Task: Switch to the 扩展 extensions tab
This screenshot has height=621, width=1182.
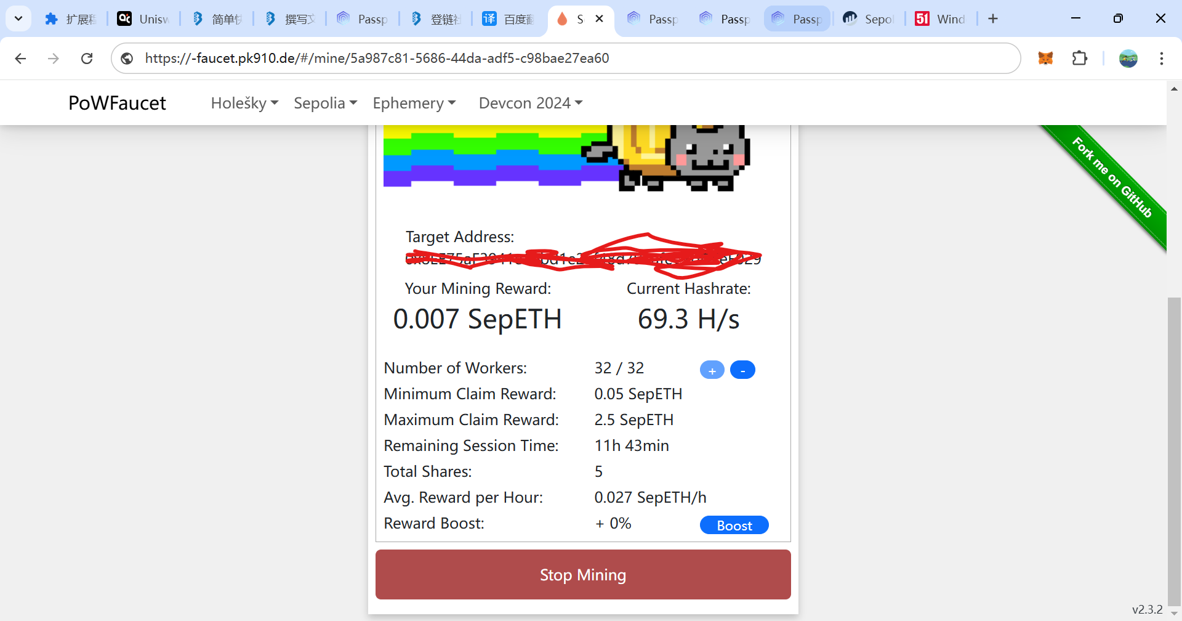Action: [x=71, y=19]
